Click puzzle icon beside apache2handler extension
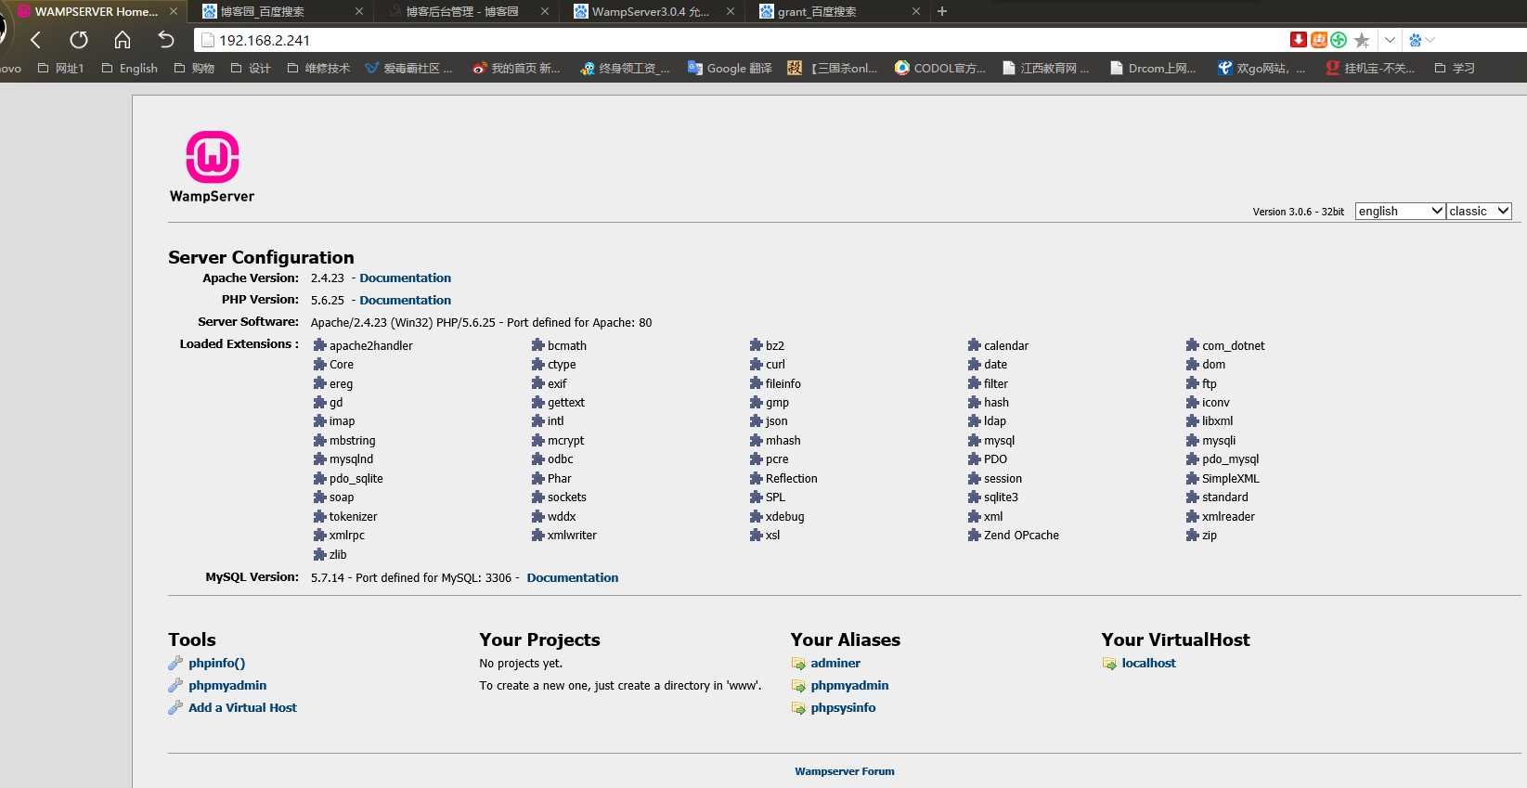This screenshot has height=788, width=1527. tap(320, 345)
